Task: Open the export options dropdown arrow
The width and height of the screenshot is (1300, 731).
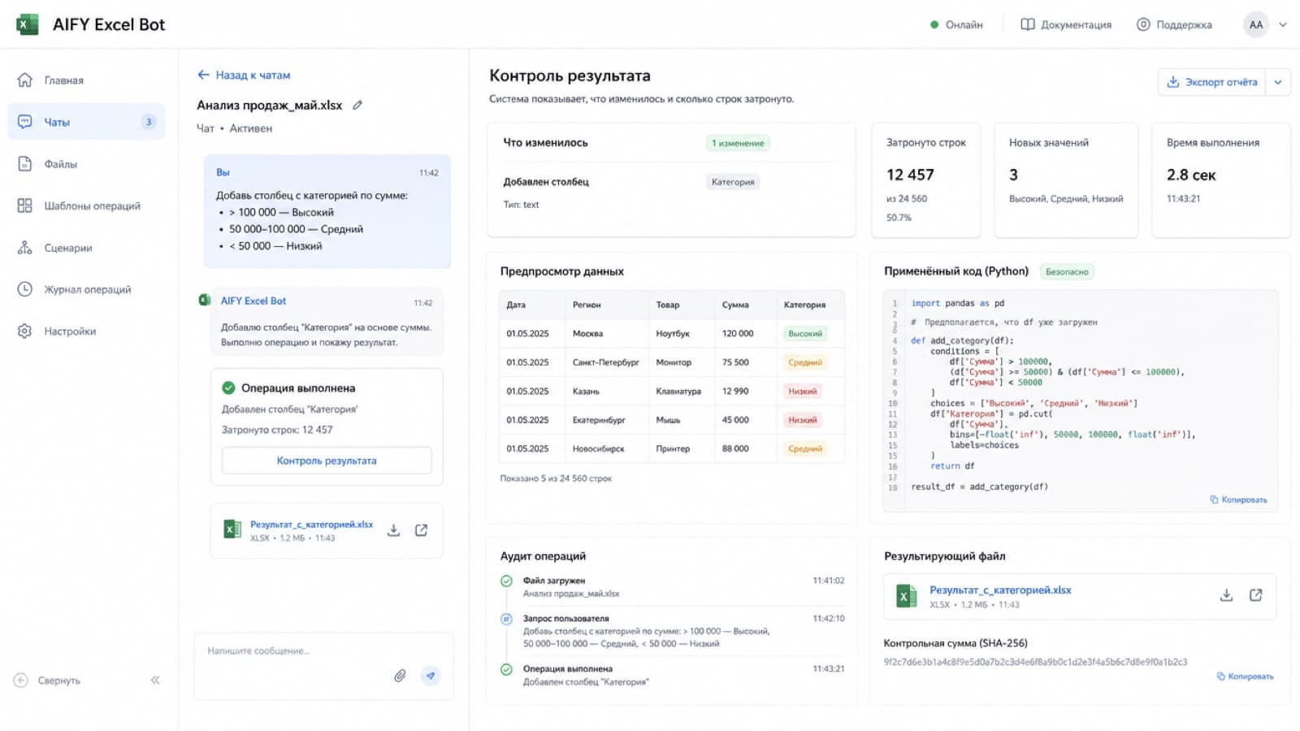Action: [x=1278, y=82]
